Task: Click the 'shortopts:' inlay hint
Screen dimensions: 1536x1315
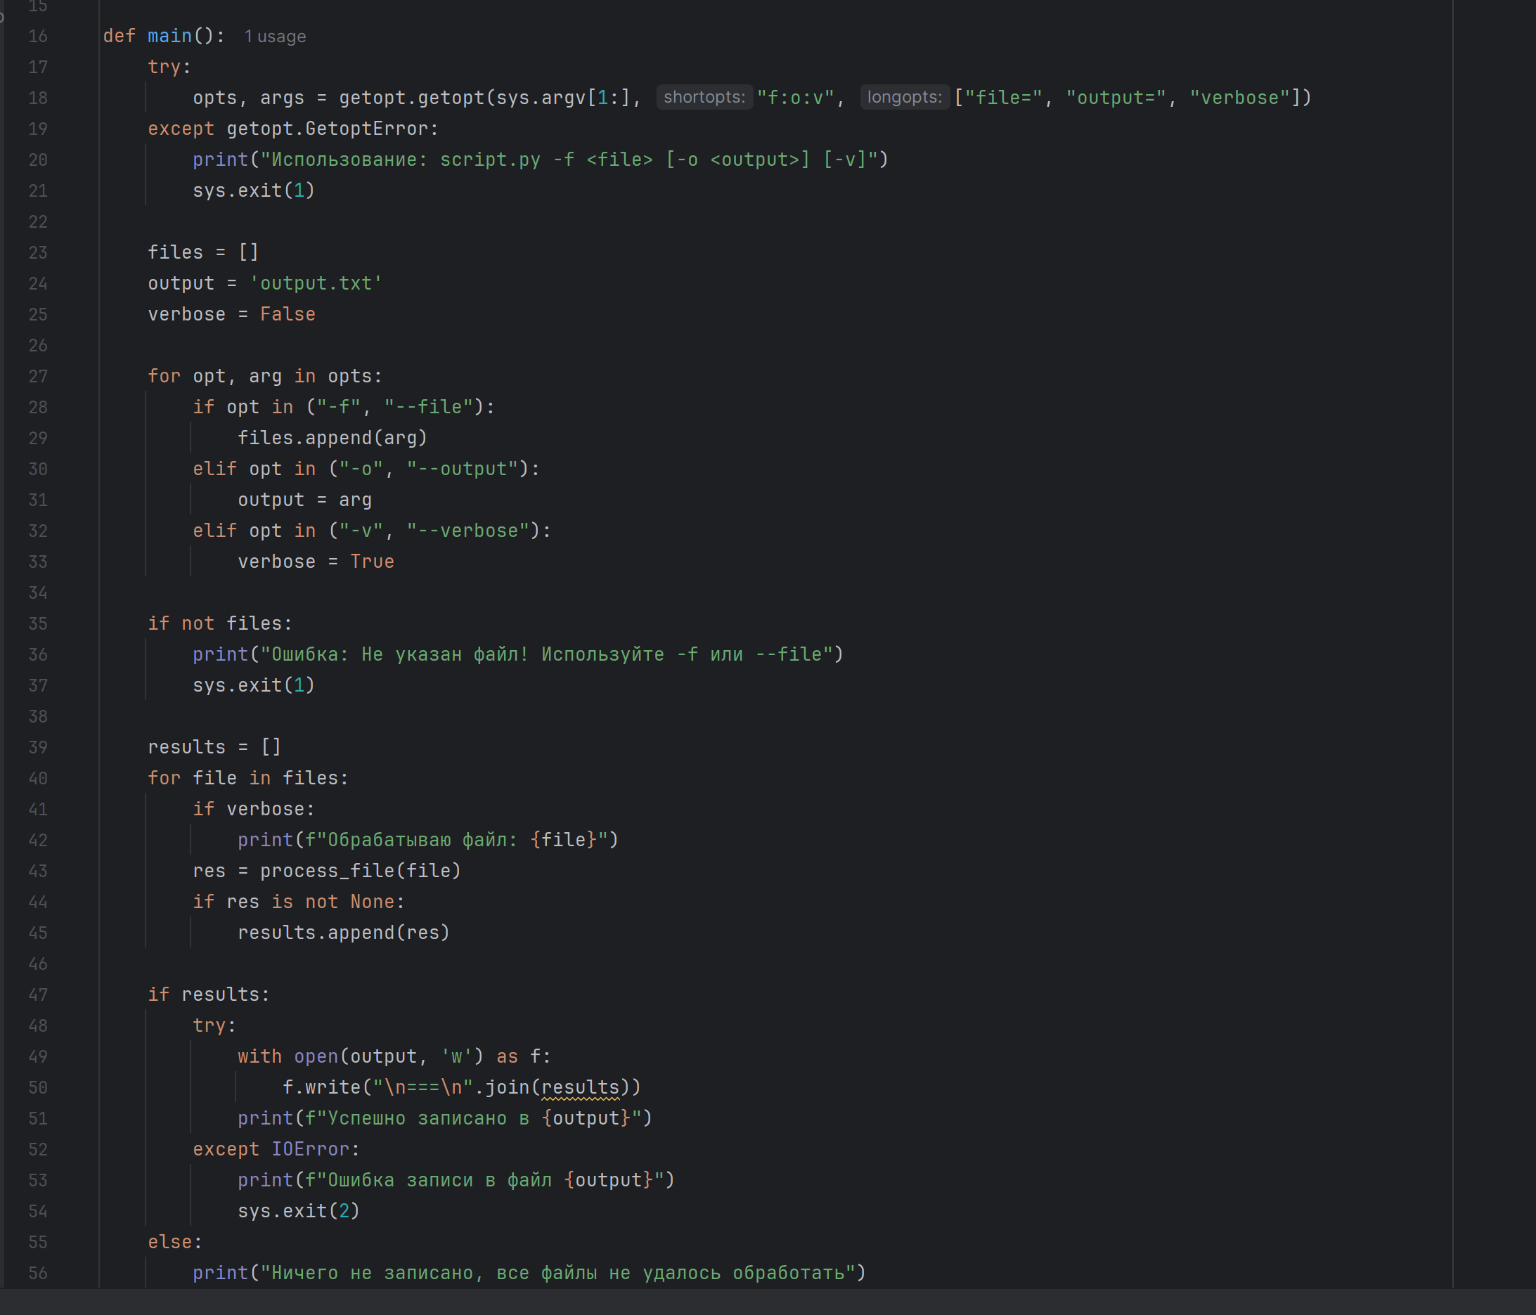Action: [704, 97]
